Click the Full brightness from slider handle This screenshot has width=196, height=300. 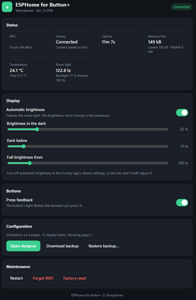[x=30, y=163]
